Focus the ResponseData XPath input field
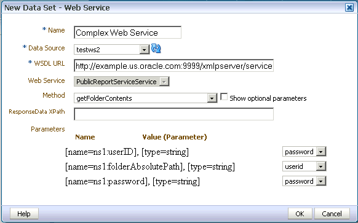 point(173,114)
